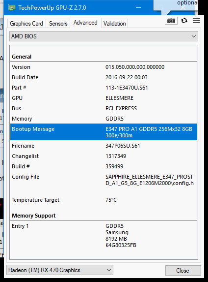Select the Advanced tab
The width and height of the screenshot is (208, 282).
tap(85, 23)
